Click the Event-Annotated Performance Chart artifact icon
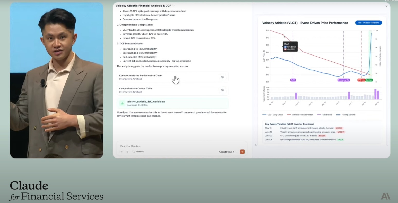The height and width of the screenshot is (203, 398). (x=222, y=77)
